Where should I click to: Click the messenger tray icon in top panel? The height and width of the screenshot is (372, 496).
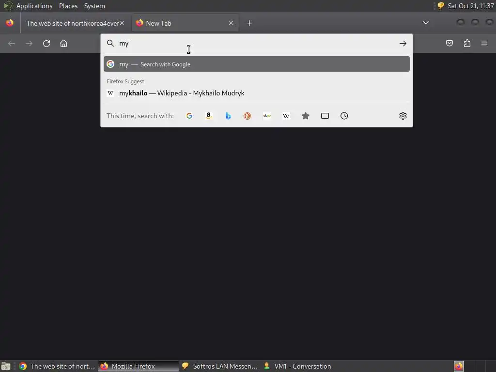441,6
